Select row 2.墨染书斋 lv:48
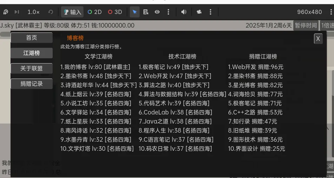This screenshot has height=178, width=334. point(96,76)
